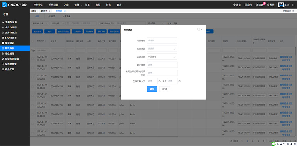Switch to the 卡车派送 filter tab

pyautogui.click(x=66, y=17)
